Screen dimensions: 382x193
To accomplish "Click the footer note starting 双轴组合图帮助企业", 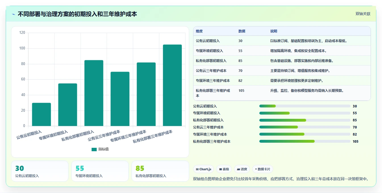I will point(281,179).
